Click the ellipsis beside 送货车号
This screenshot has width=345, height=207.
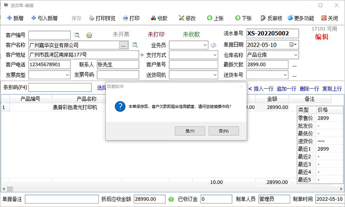(x=295, y=75)
